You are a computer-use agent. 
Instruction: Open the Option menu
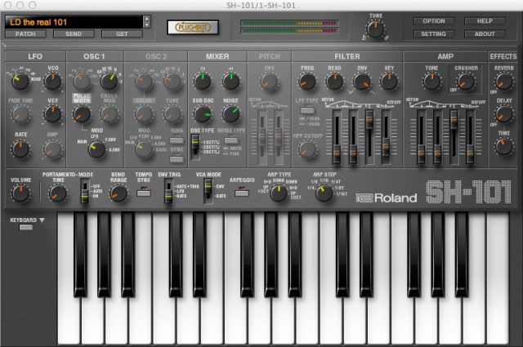434,21
